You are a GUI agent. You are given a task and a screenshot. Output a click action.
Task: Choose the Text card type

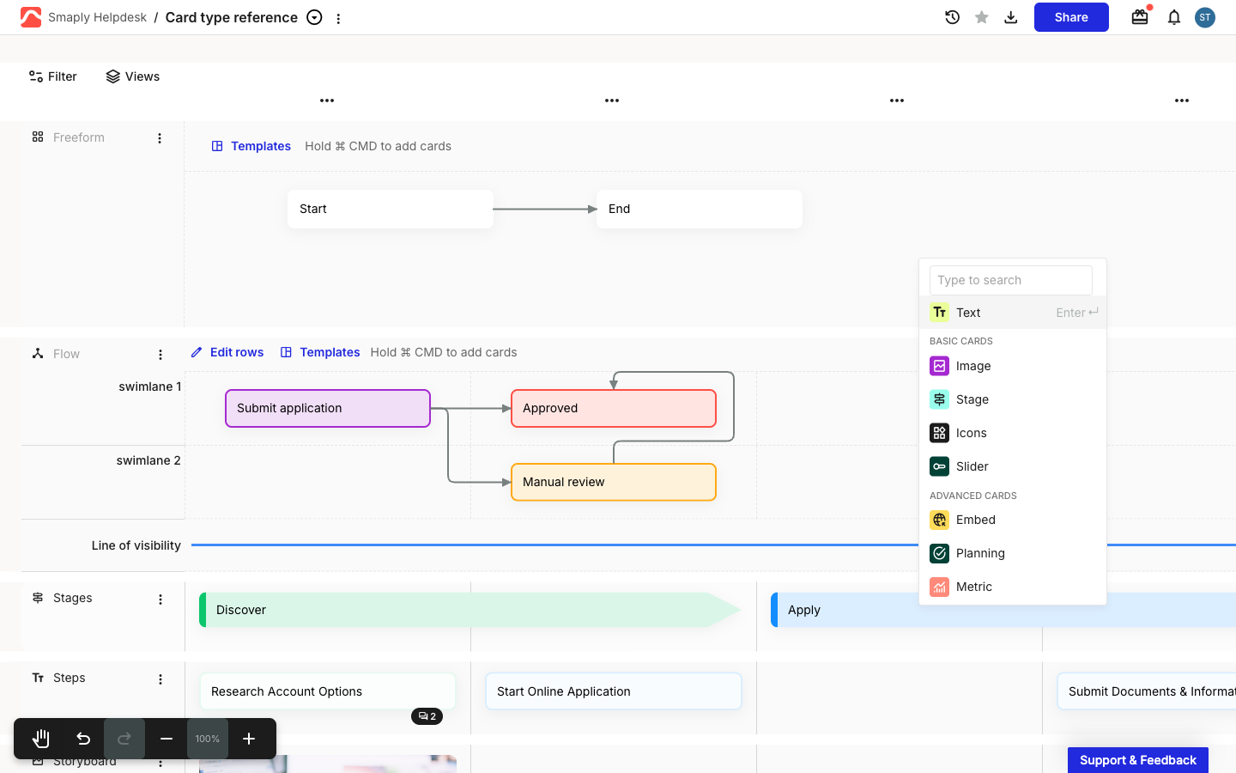click(x=1013, y=313)
